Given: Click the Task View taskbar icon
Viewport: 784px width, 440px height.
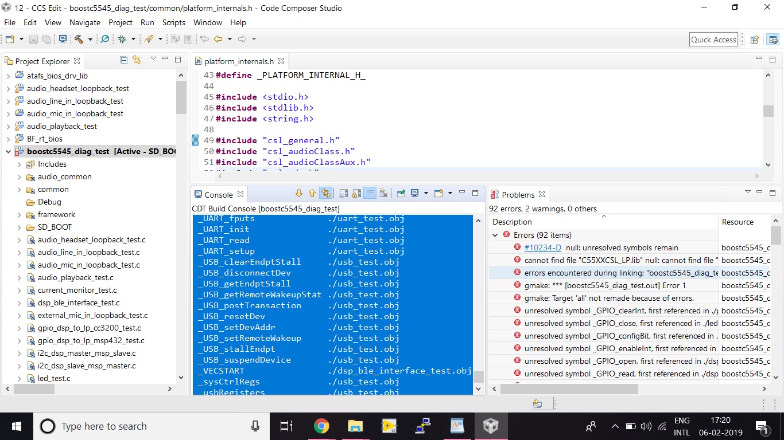Looking at the screenshot, I should click(286, 426).
